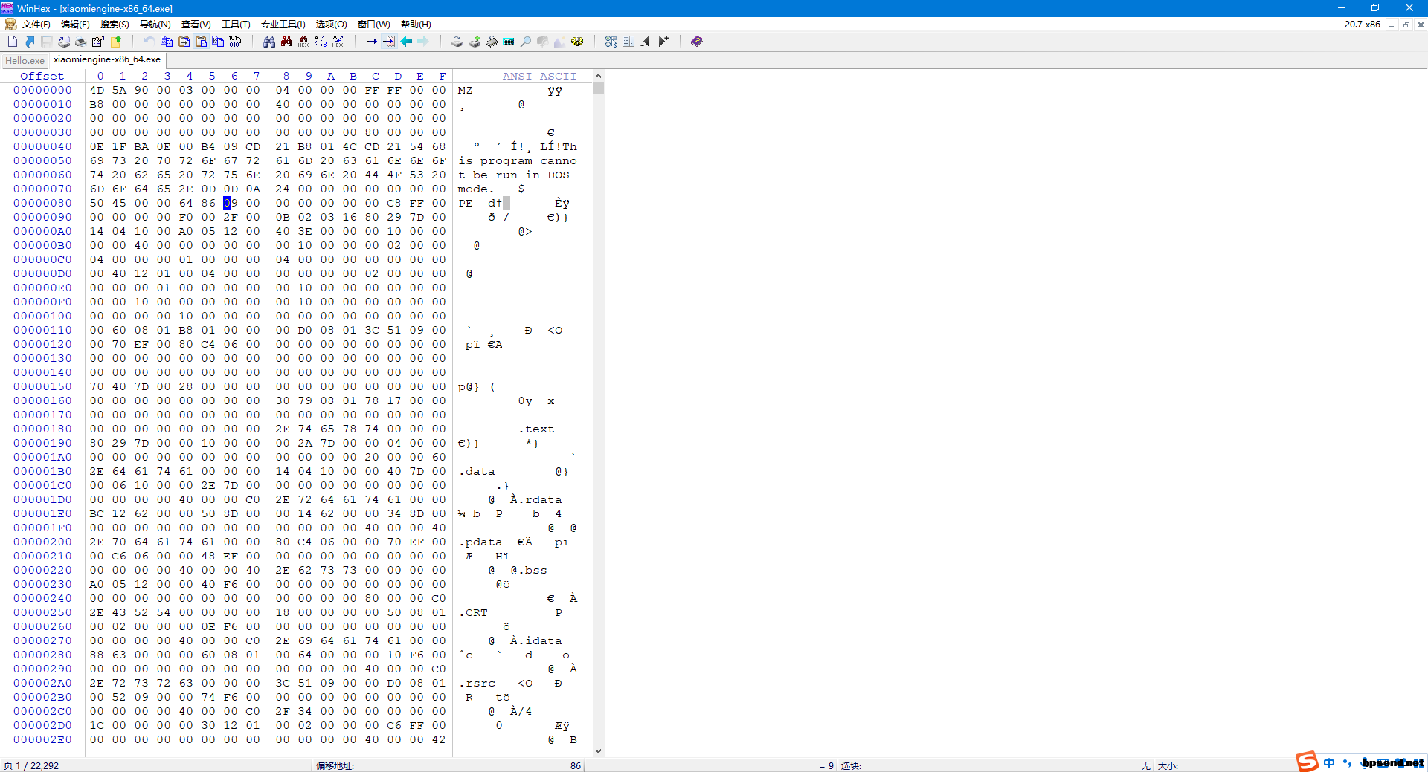
Task: Click the Open RAM chip icon
Action: (492, 42)
